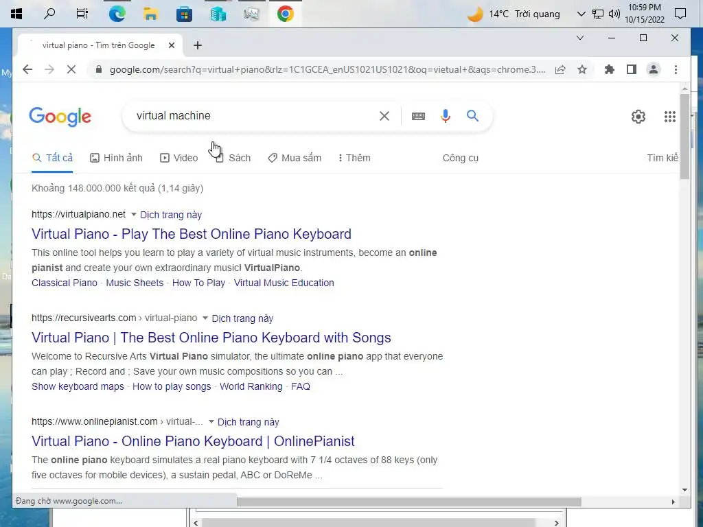Open the notification center icon

point(680,14)
